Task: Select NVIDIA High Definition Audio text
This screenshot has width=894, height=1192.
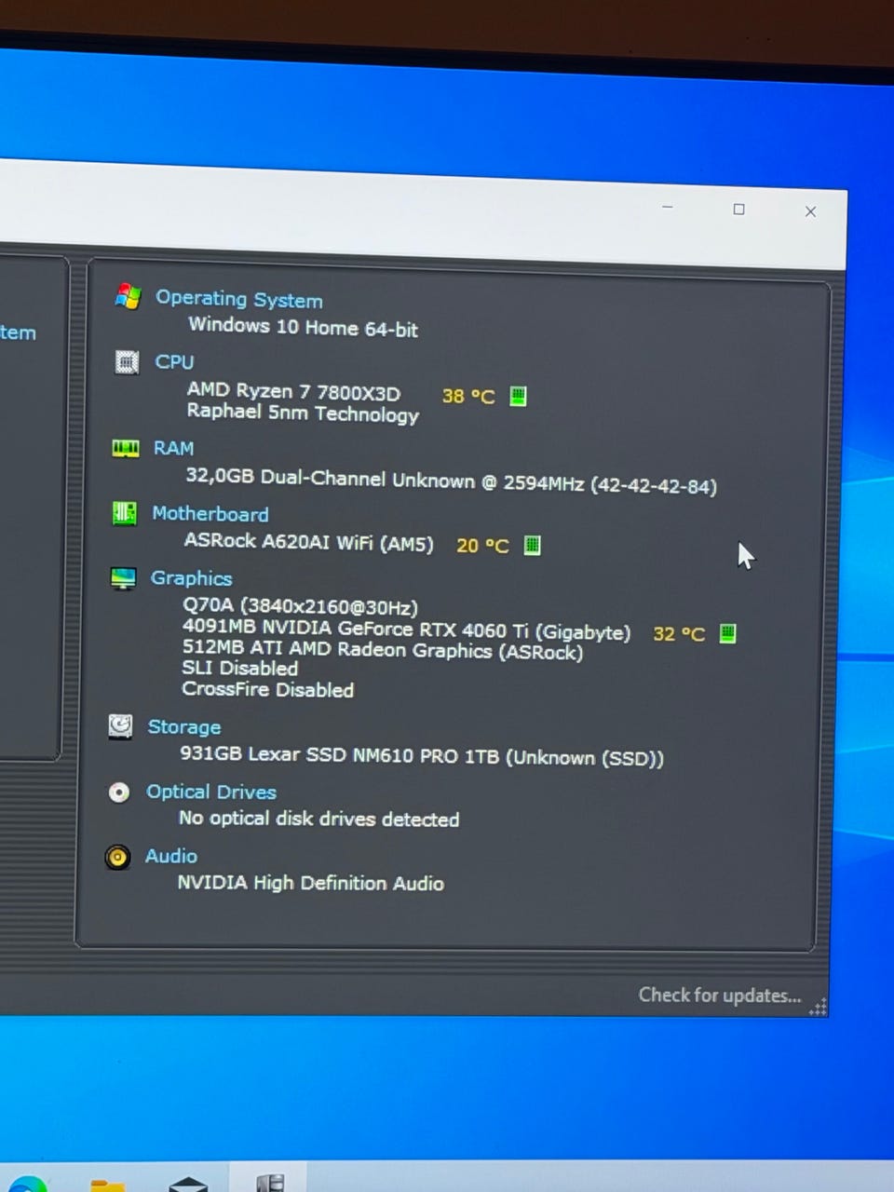Action: click(x=310, y=883)
